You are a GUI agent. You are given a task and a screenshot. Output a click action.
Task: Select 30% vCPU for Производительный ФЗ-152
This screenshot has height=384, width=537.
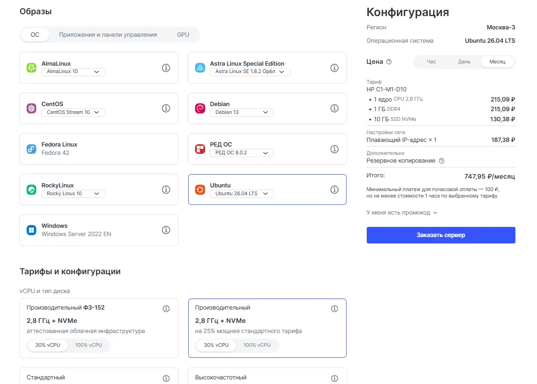coord(48,345)
